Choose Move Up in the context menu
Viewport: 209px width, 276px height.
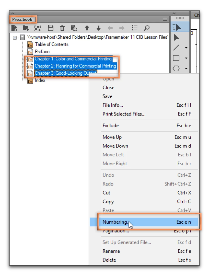point(144,137)
